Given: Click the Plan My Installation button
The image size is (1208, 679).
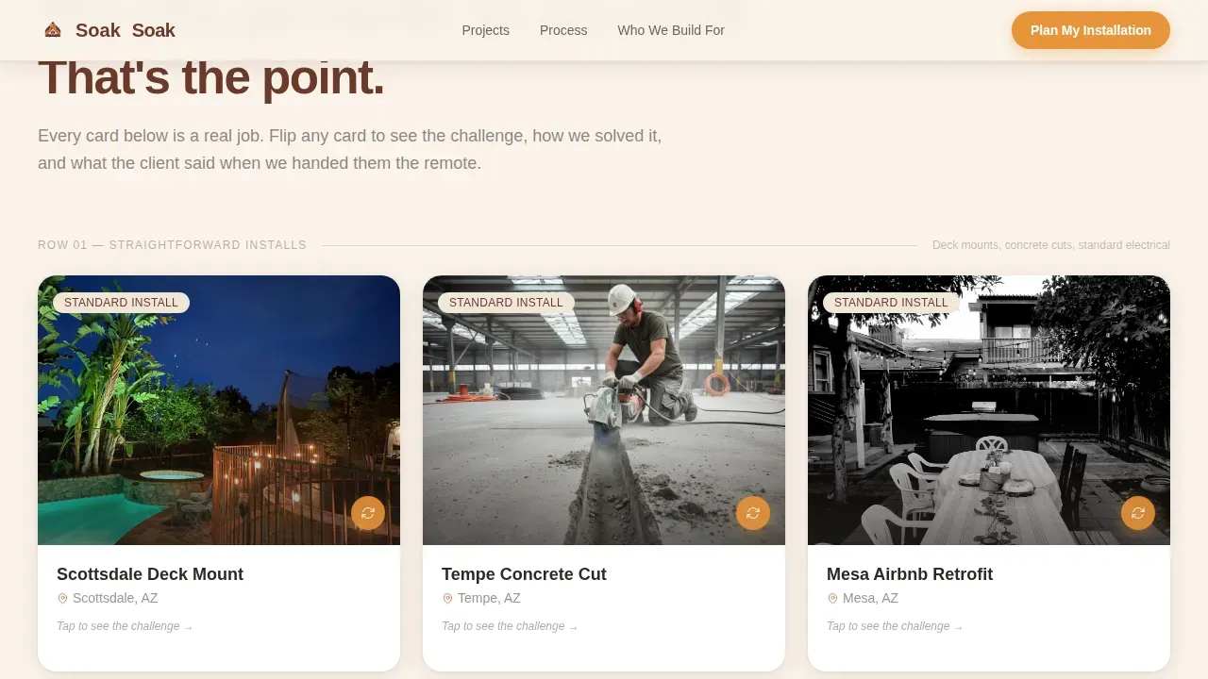Looking at the screenshot, I should (1091, 30).
